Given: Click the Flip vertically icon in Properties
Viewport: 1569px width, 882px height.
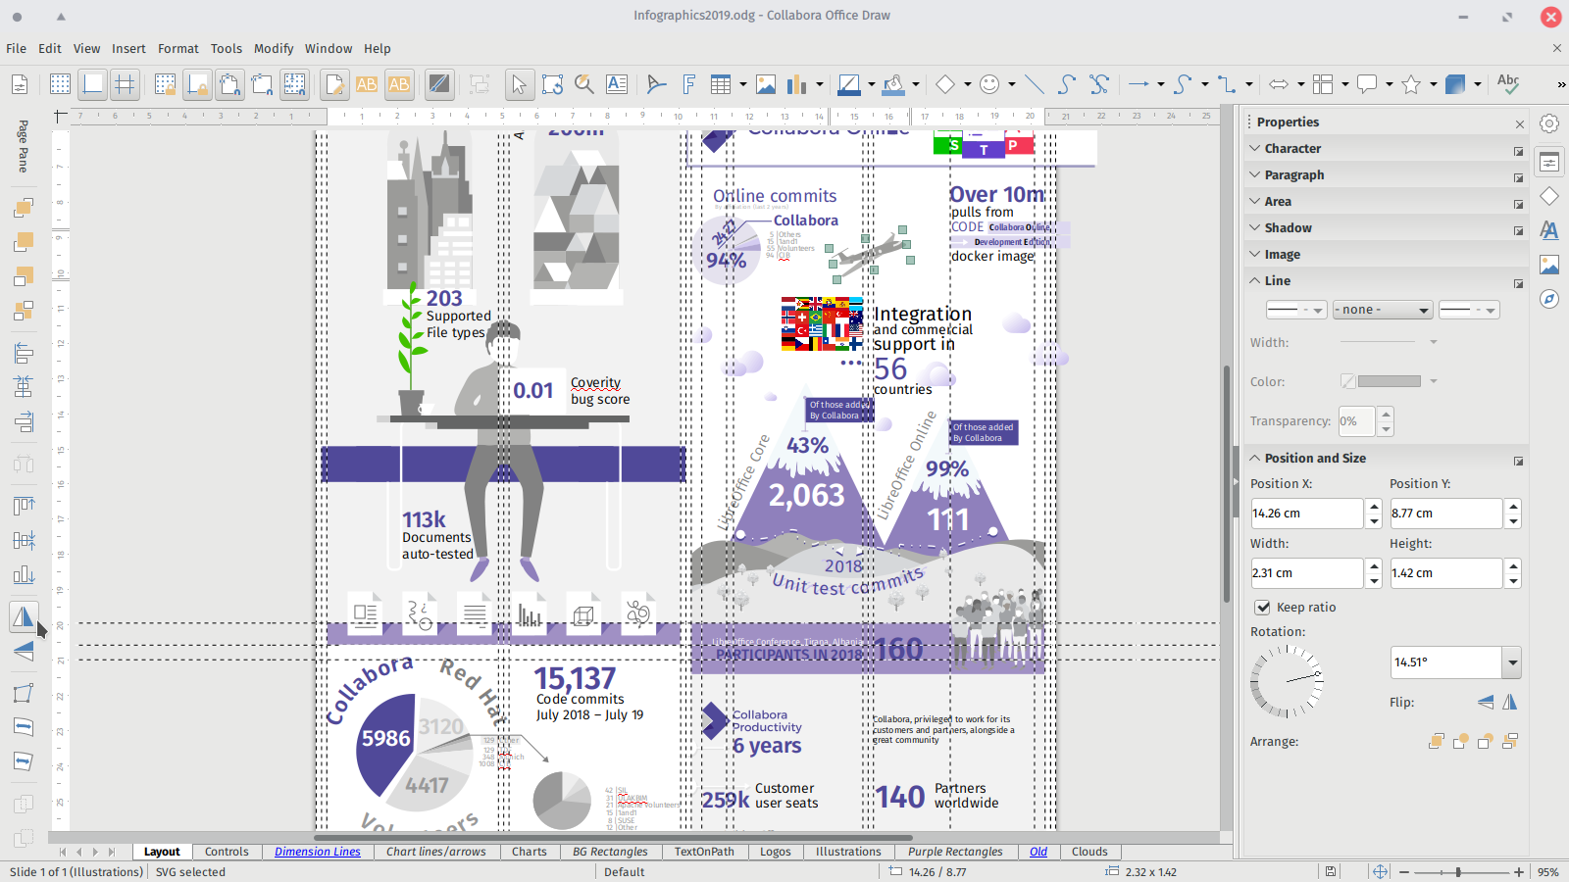Looking at the screenshot, I should pos(1486,702).
